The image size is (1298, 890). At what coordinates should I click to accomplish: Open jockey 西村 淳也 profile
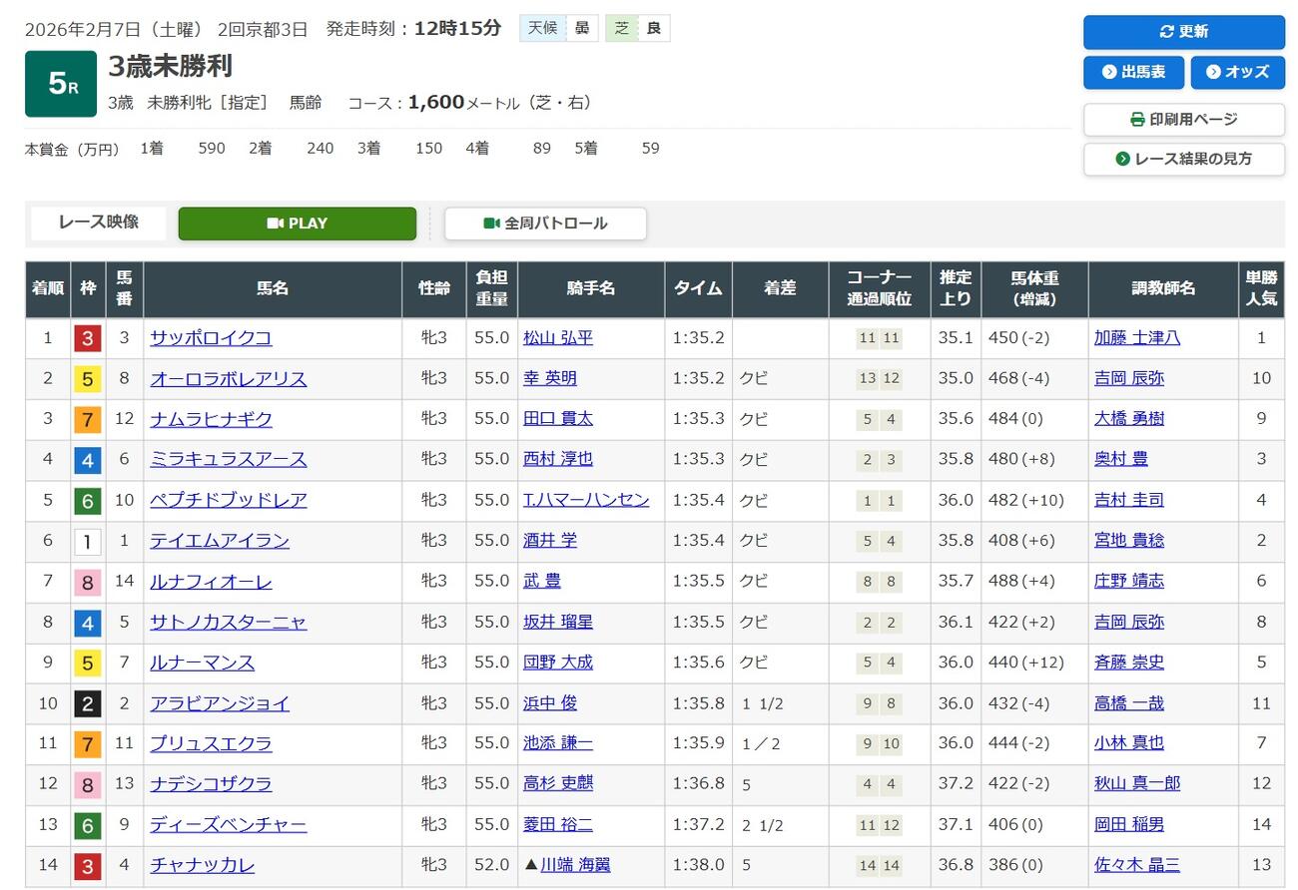(x=558, y=460)
